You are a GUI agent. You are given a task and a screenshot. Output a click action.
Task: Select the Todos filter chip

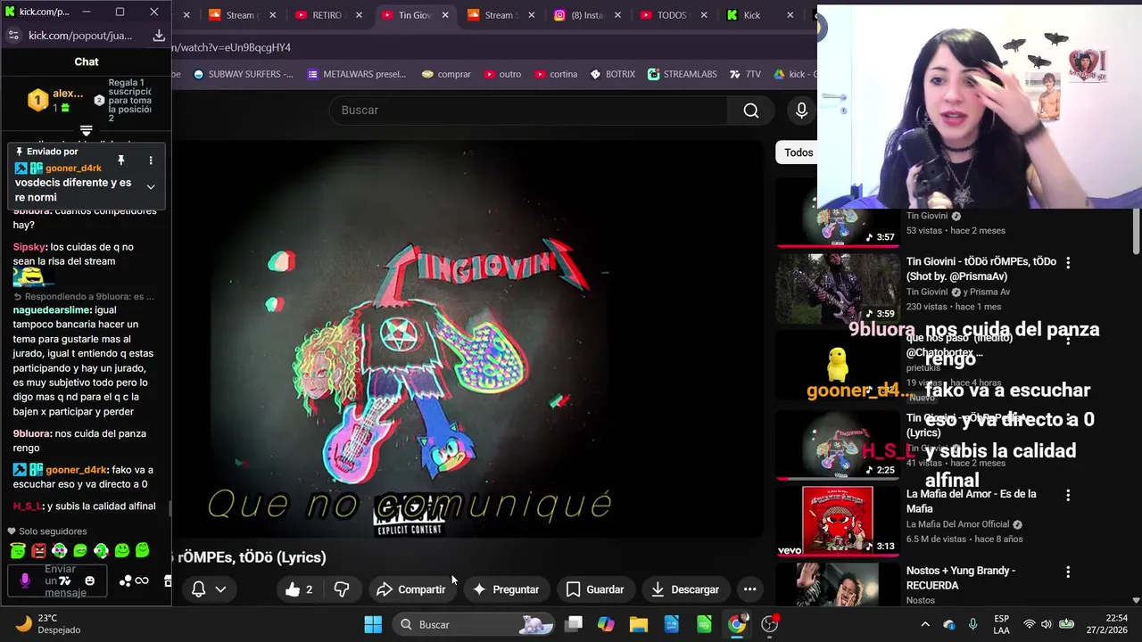798,152
